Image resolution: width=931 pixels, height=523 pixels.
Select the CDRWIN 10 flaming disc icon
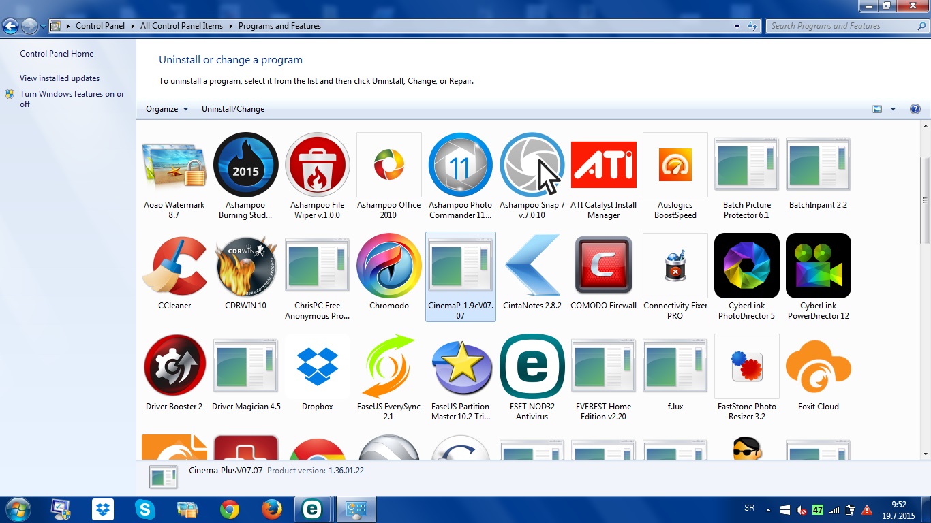tap(246, 266)
